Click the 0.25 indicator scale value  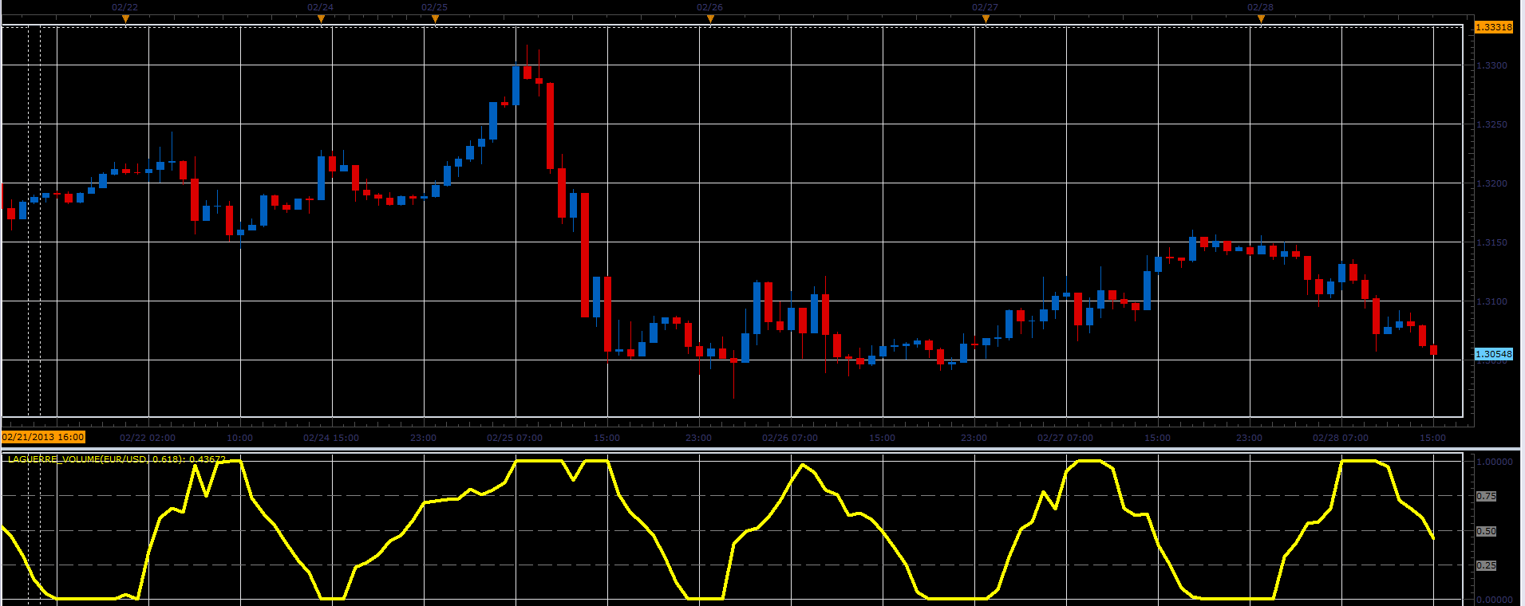tap(1486, 565)
